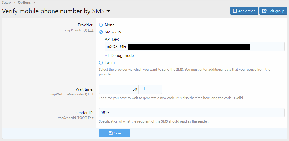Click the plus icon on Add option

[x=235, y=11]
